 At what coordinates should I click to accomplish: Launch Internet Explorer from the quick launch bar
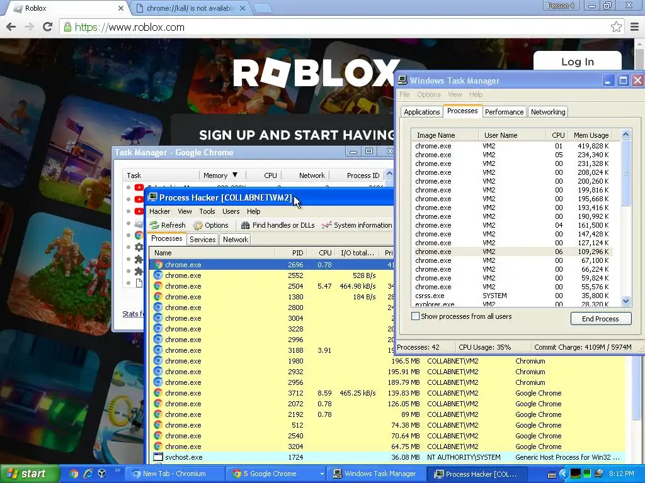click(88, 474)
